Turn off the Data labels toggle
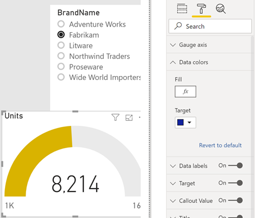The width and height of the screenshot is (255, 218). point(236,165)
